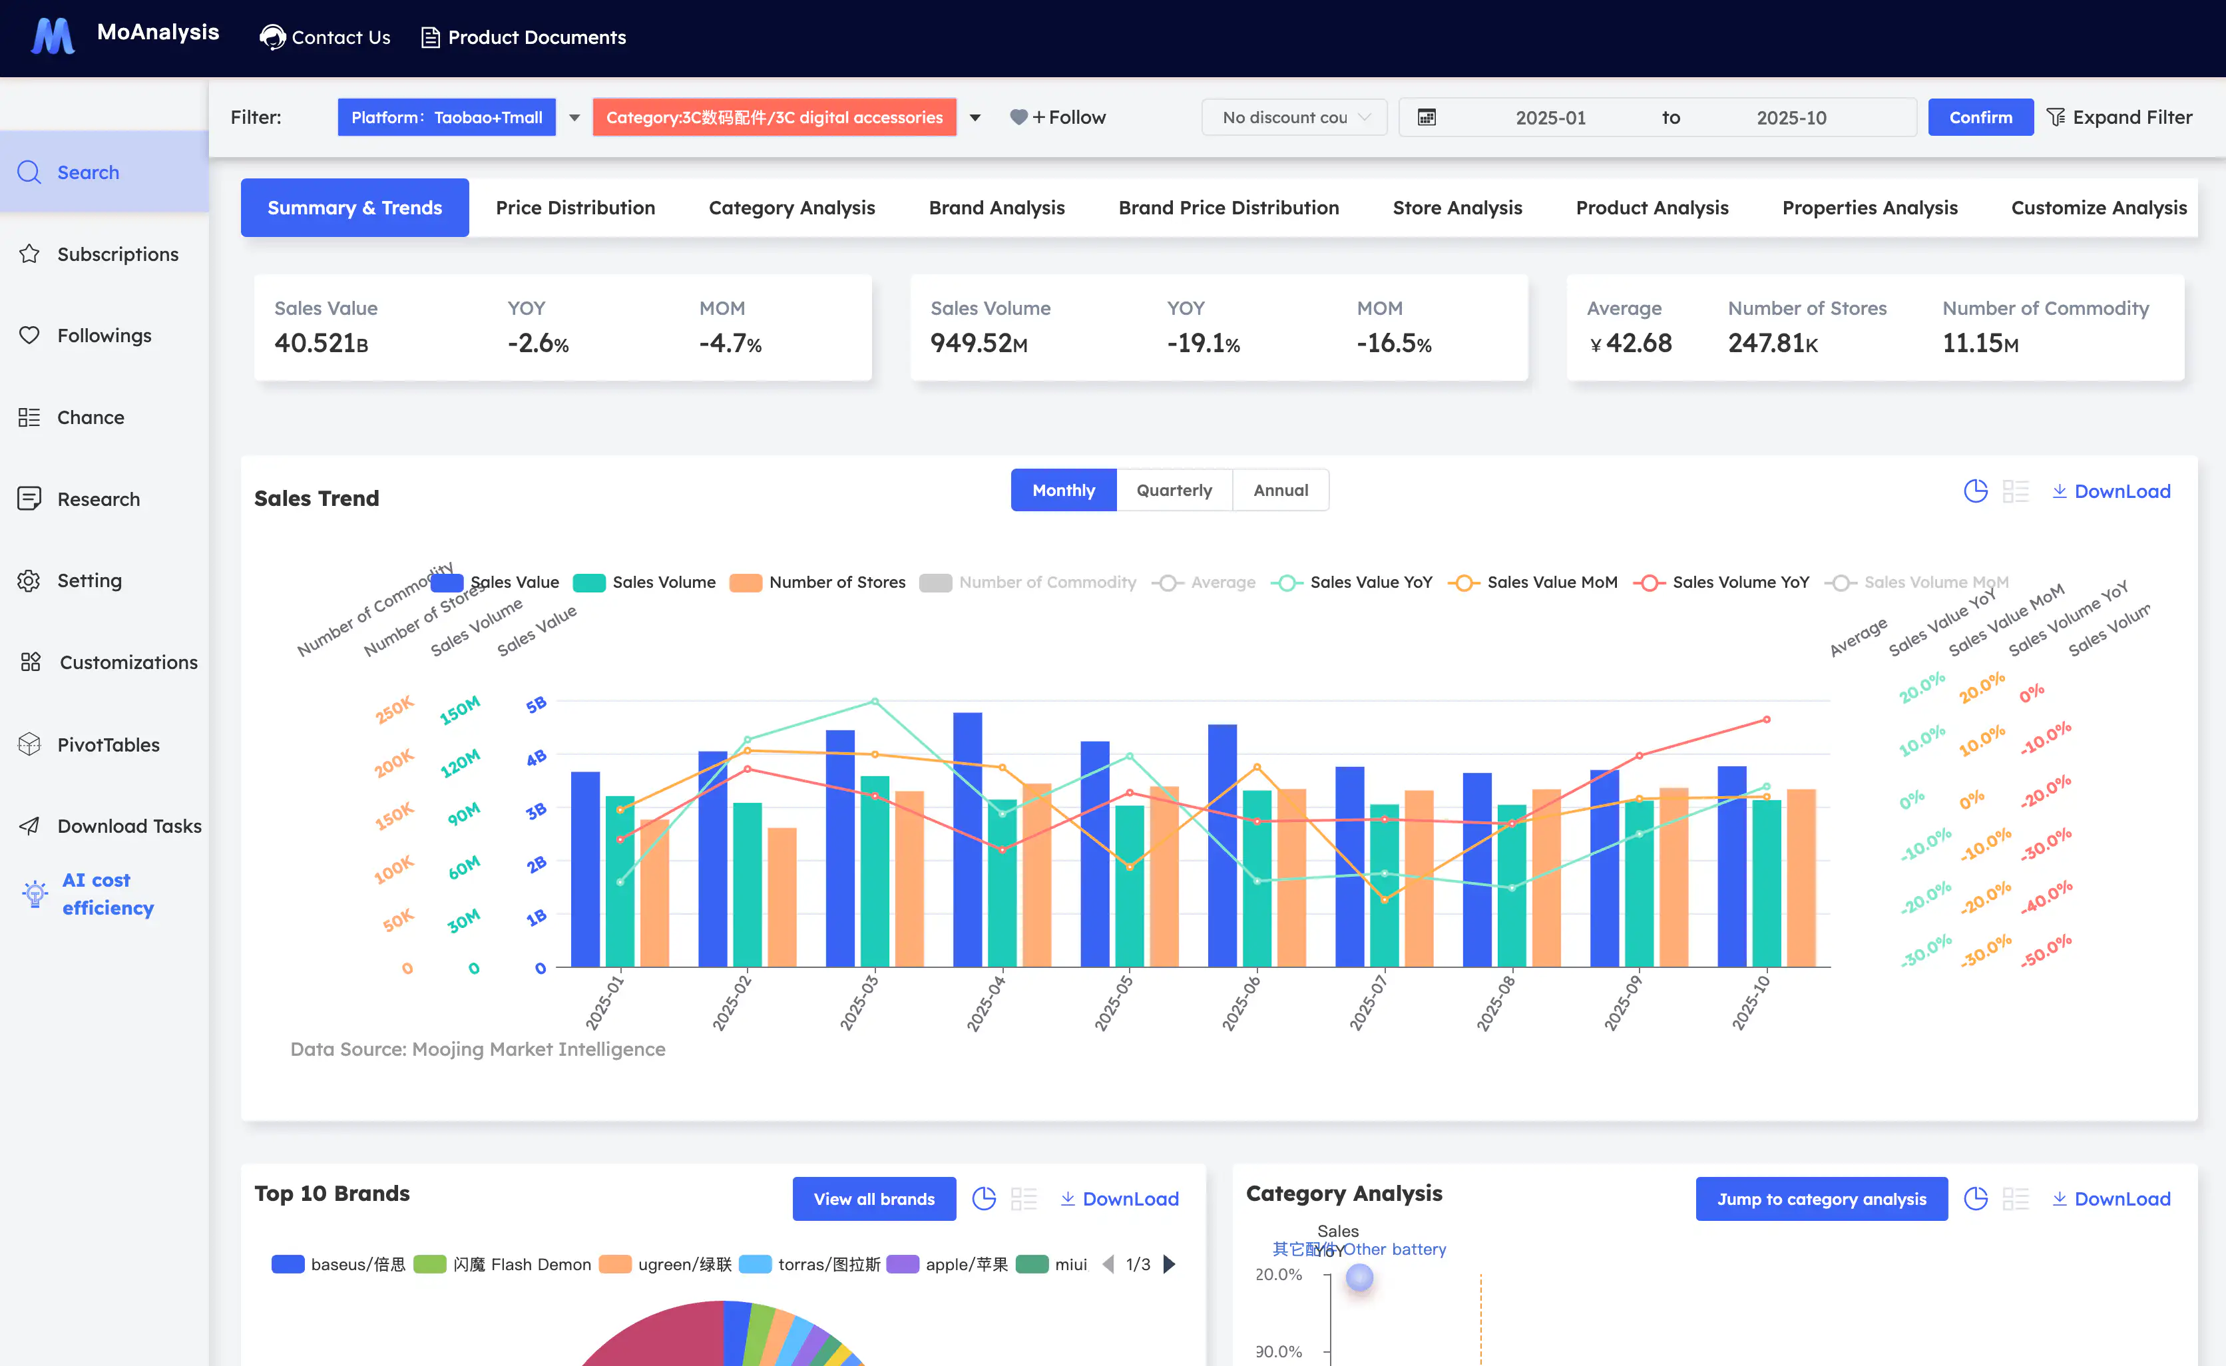Switch Category Analysis to list view
The width and height of the screenshot is (2226, 1366).
coord(2014,1198)
